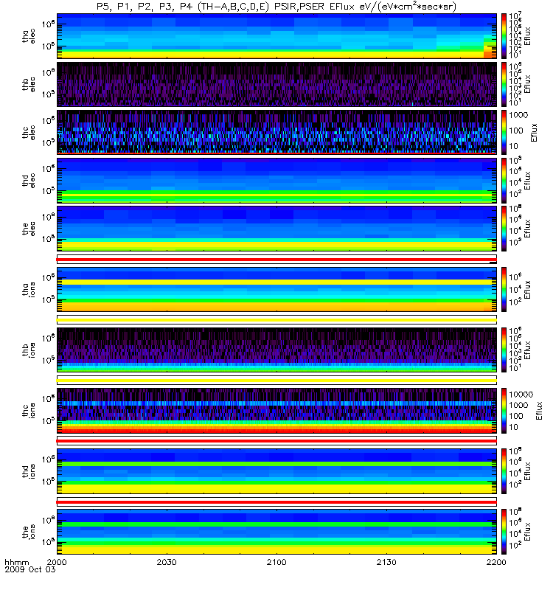This screenshot has height=590, width=553.
Task: Click inside the the ions spectrogram panel
Action: [x=276, y=532]
